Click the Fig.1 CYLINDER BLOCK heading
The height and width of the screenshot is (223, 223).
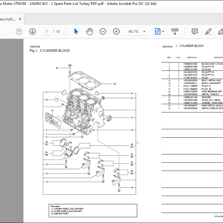(x=50, y=51)
